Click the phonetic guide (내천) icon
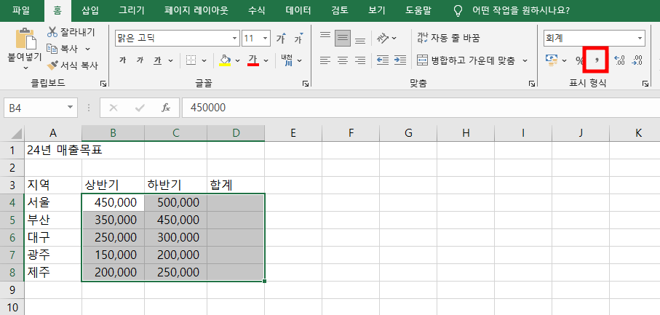The height and width of the screenshot is (315, 660). [x=287, y=60]
